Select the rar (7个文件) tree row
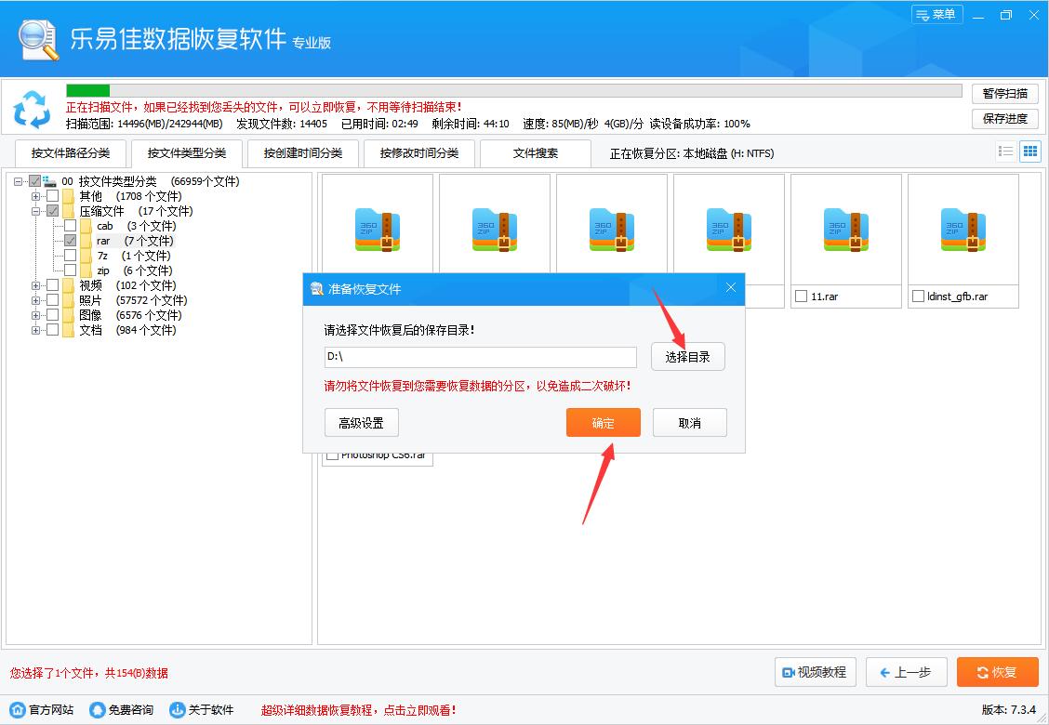 pos(135,241)
